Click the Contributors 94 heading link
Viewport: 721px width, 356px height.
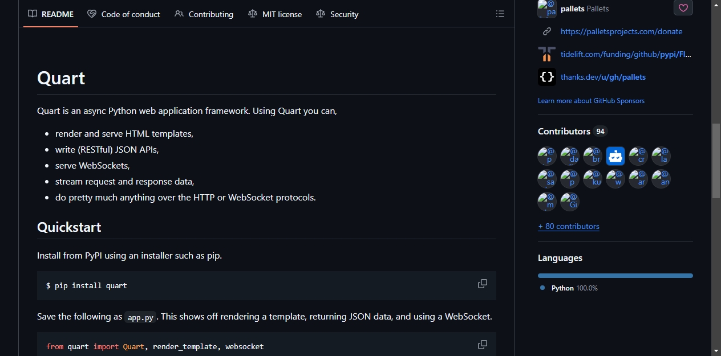tap(572, 131)
